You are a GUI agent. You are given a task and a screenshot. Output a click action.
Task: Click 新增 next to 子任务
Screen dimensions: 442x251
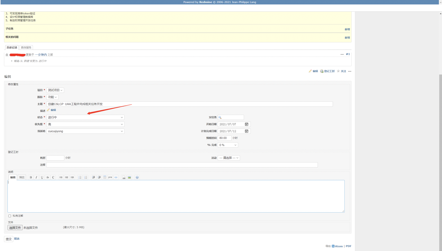[x=347, y=29]
